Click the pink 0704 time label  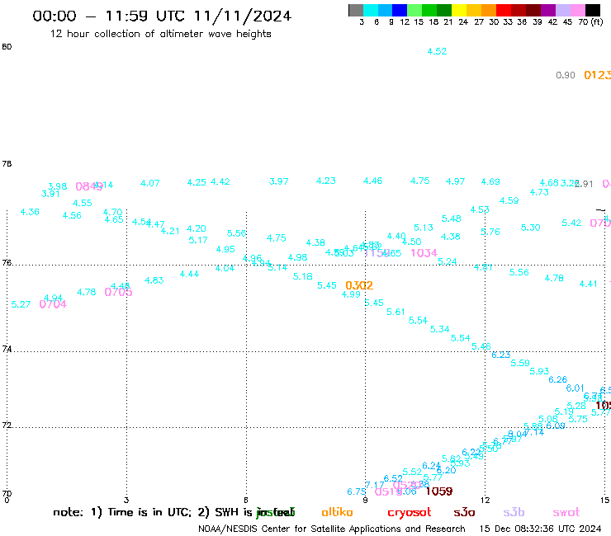[x=53, y=304]
